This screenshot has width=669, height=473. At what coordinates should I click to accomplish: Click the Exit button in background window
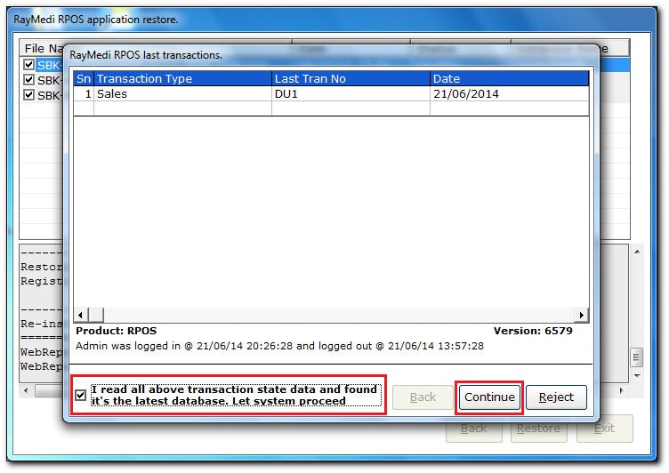click(x=605, y=429)
